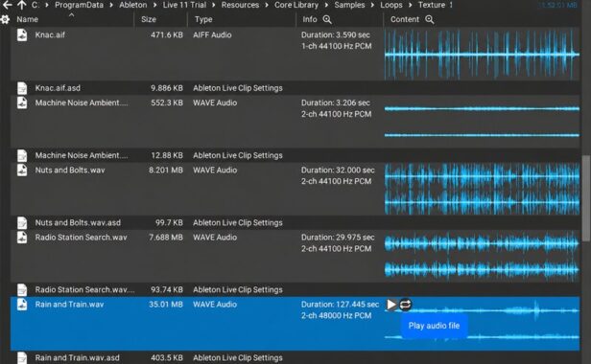
Task: Click the 471.6 KB size value
Action: pos(167,35)
